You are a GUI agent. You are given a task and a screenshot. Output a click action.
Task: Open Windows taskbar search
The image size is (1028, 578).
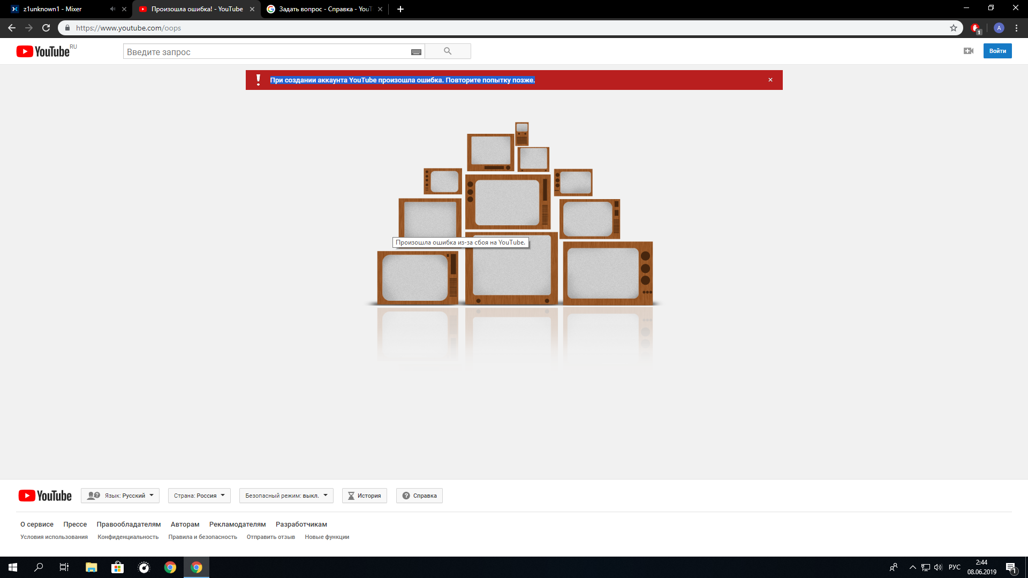(39, 567)
